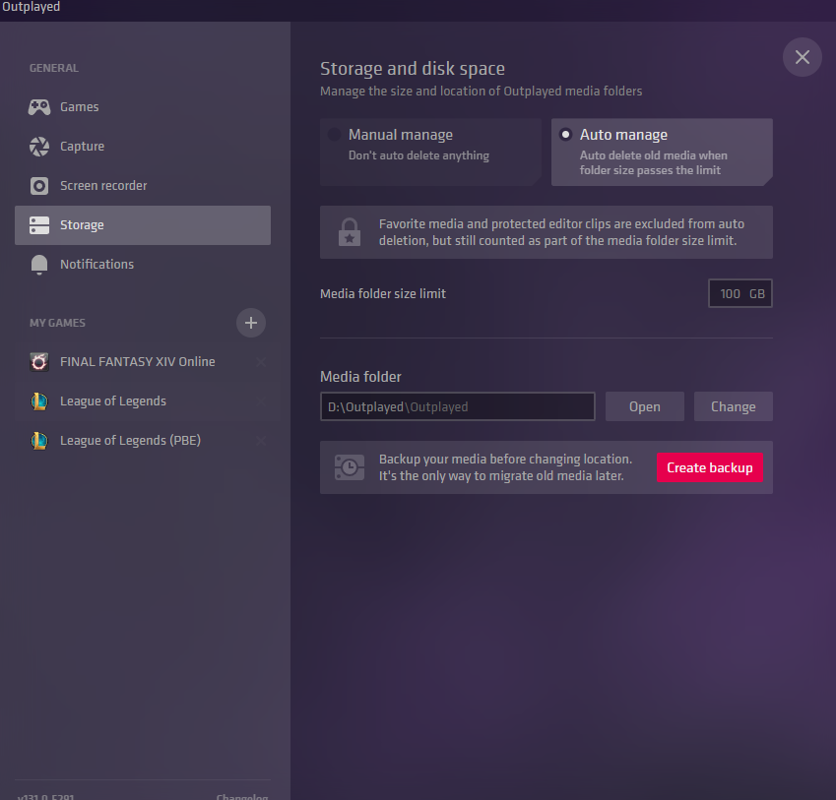Image resolution: width=836 pixels, height=800 pixels.
Task: Click the backup clock icon
Action: point(350,467)
